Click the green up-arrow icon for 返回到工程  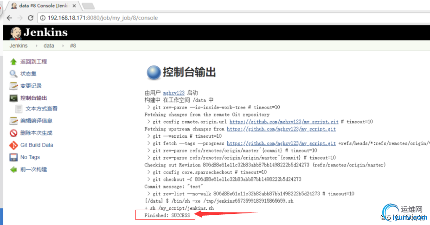(13, 61)
